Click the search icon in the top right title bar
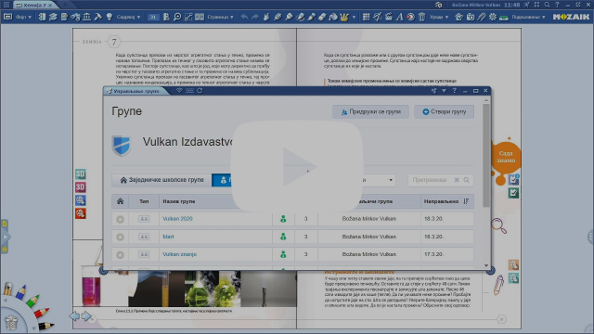Image resolution: width=594 pixels, height=334 pixels. [x=547, y=5]
